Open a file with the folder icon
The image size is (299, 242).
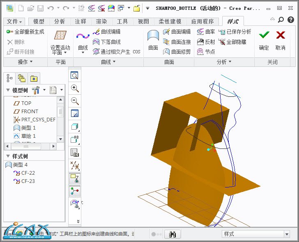[30, 8]
